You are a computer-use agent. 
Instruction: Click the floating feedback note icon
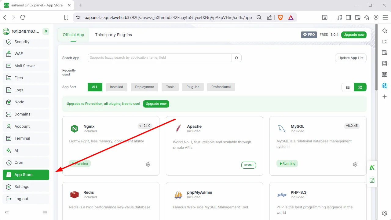[372, 180]
